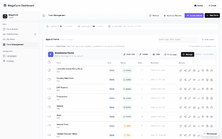Open Lead Information Entry Form in new window
Viewport: 222px width, 139px height.
[181, 71]
